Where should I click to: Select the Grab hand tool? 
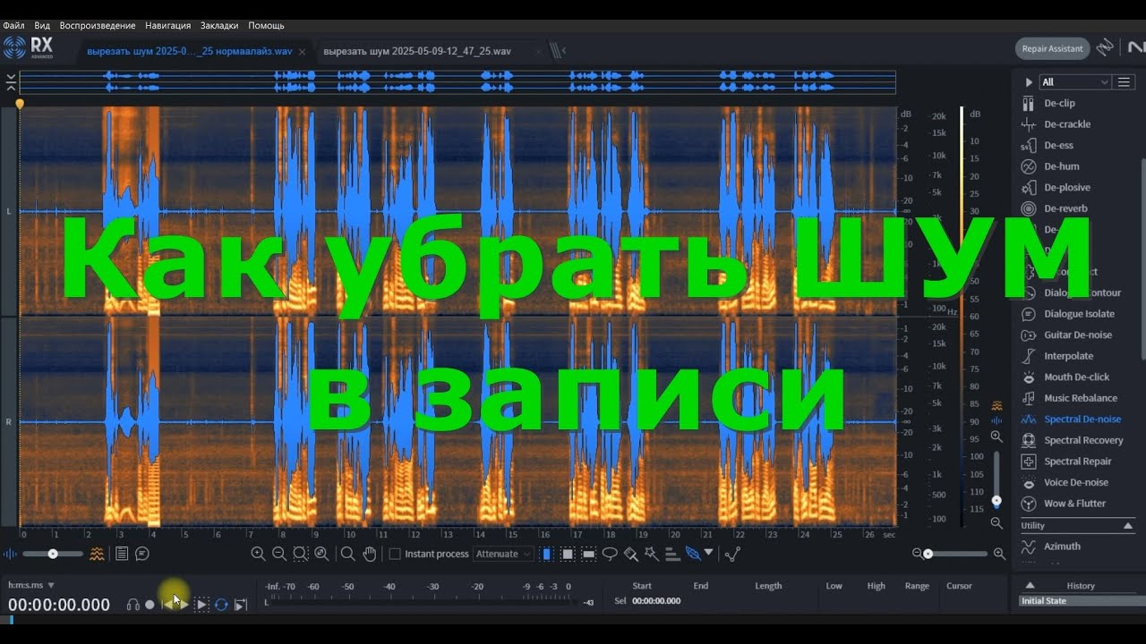click(370, 554)
